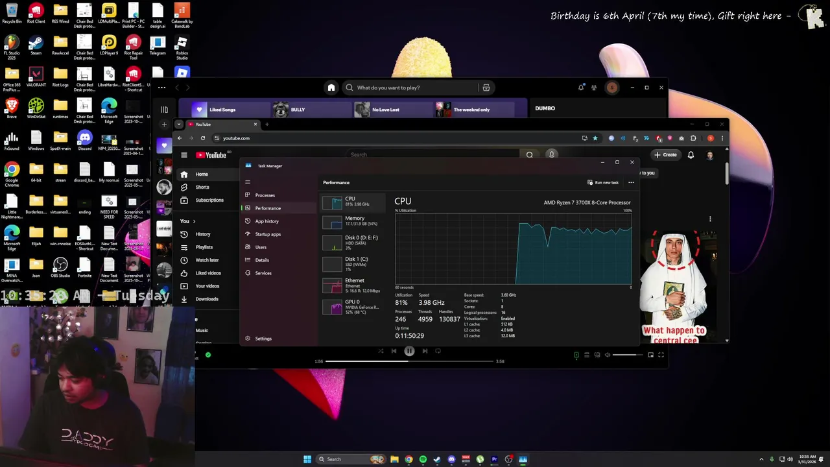This screenshot has height=467, width=830.
Task: Select GPU 0 performance entry
Action: coord(353,307)
